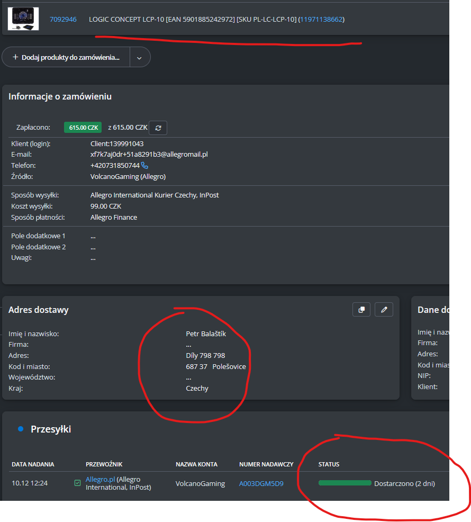Click the blue phone icon beside the phone number
The height and width of the screenshot is (522, 471).
click(145, 166)
